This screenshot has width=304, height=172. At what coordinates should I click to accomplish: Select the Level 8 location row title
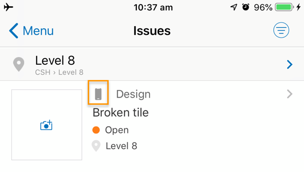(x=55, y=61)
